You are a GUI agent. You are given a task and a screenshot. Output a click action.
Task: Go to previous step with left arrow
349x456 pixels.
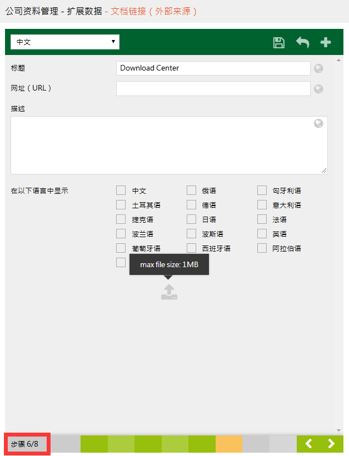coord(309,444)
